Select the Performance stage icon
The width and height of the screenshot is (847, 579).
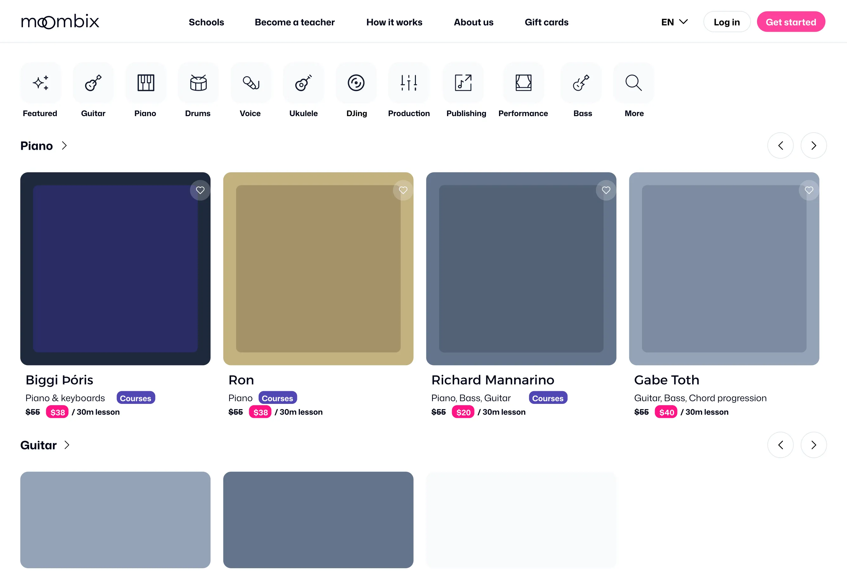pos(523,83)
